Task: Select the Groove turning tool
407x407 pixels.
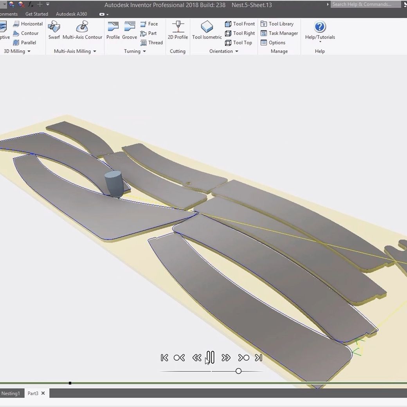Action: (x=129, y=29)
